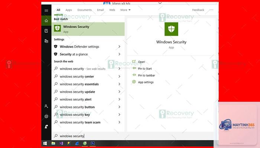The height and width of the screenshot is (148, 260).
Task: Open App settings in preview pane
Action: point(143,82)
